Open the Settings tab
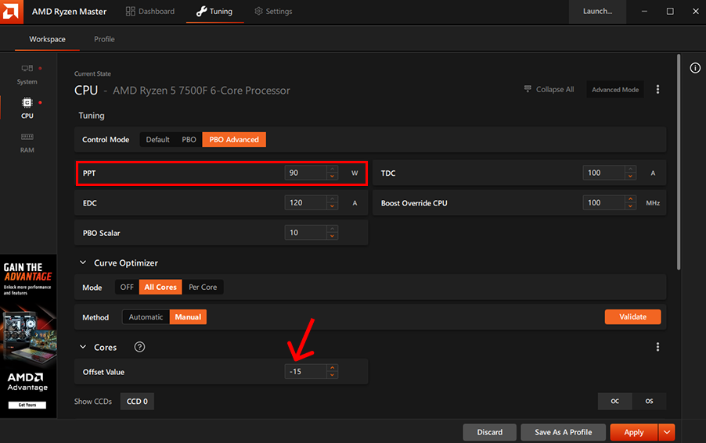 (x=273, y=11)
